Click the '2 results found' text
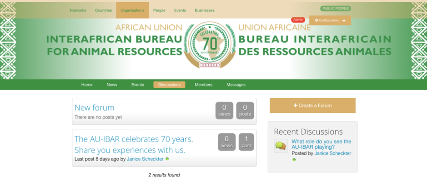This screenshot has width=427, height=182. tap(164, 175)
